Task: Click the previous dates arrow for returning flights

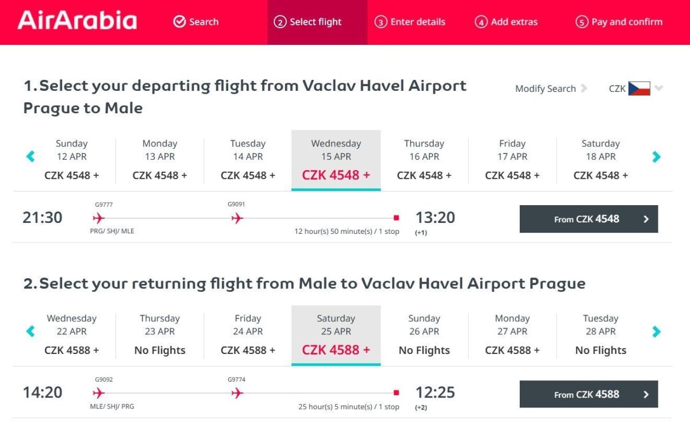Action: pos(30,332)
